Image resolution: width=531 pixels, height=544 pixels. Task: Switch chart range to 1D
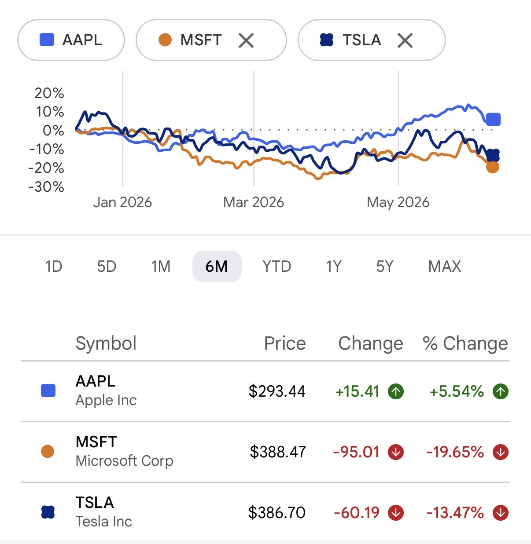54,267
